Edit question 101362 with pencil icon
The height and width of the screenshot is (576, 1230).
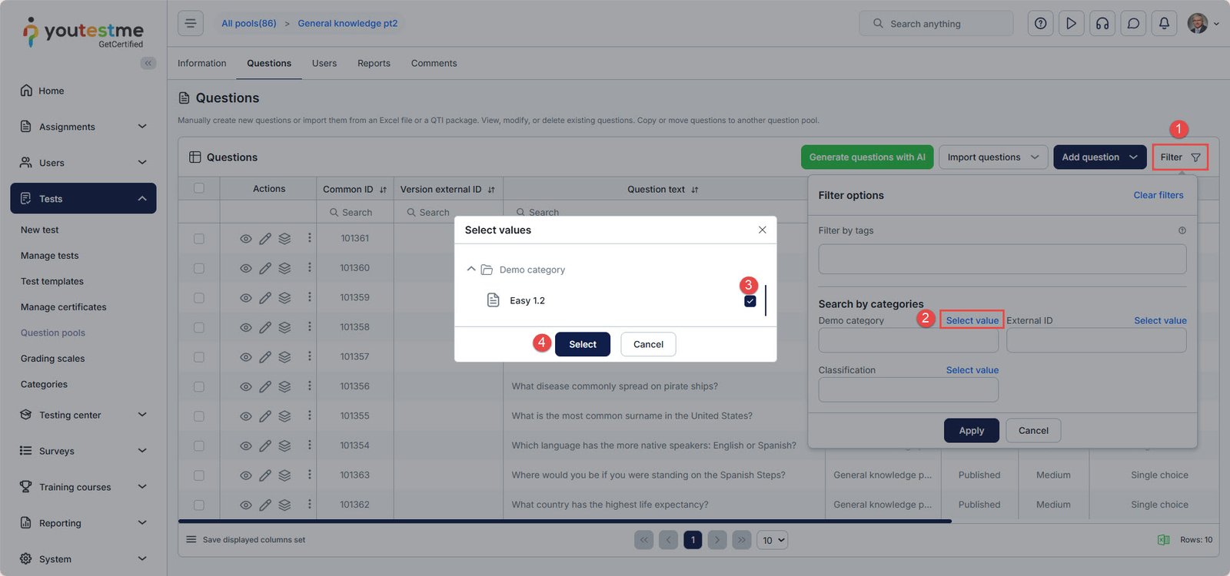pyautogui.click(x=265, y=505)
